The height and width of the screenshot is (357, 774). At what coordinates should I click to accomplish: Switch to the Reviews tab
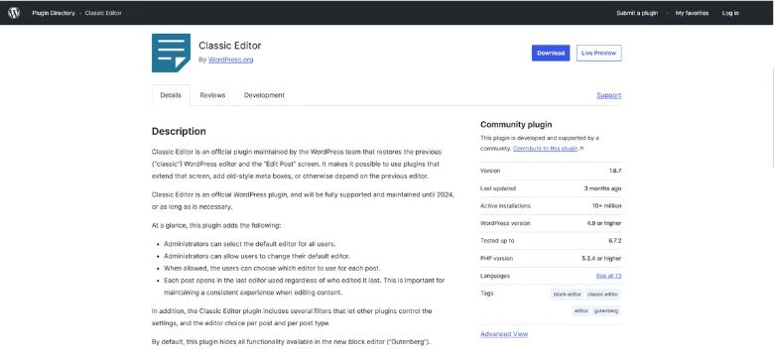pos(212,95)
